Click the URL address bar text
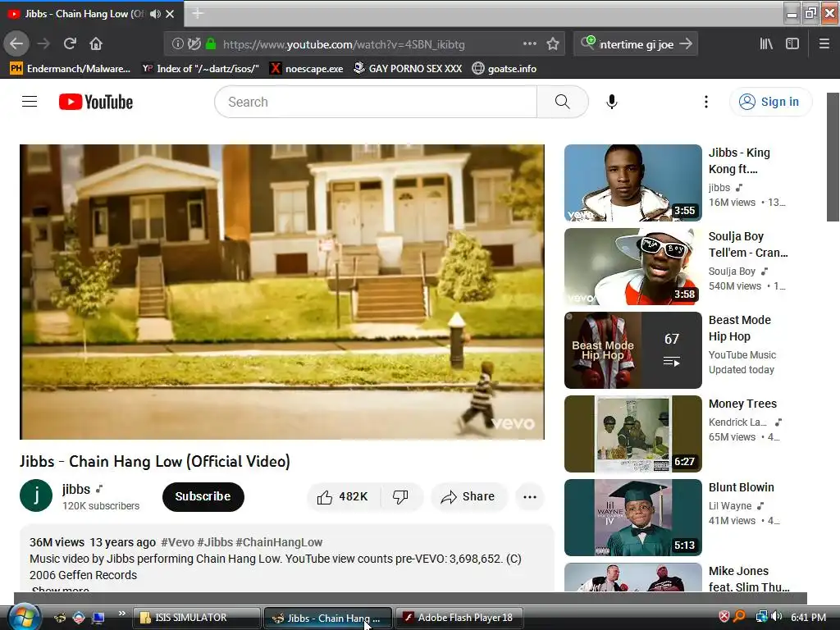This screenshot has height=630, width=840. pyautogui.click(x=344, y=44)
